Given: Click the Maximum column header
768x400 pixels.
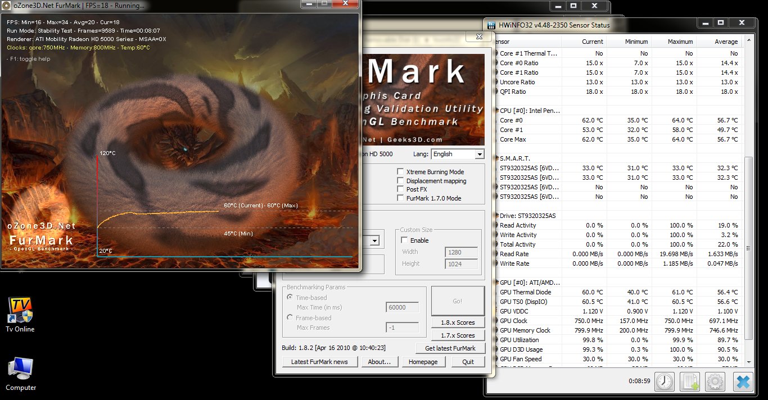Looking at the screenshot, I should click(x=680, y=42).
